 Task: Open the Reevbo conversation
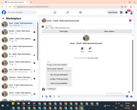(x=18, y=32)
